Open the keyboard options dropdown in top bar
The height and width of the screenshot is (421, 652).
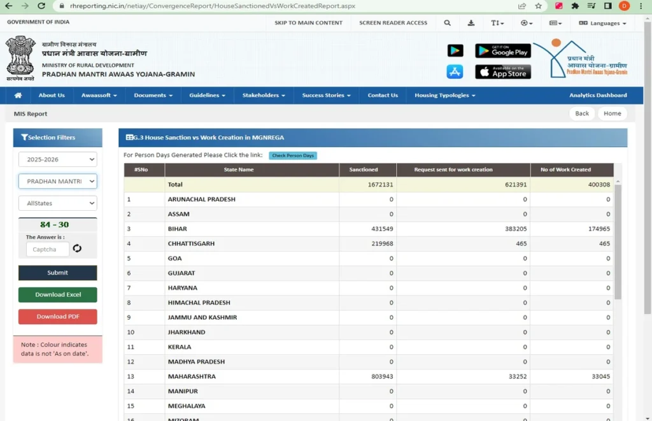pos(555,23)
